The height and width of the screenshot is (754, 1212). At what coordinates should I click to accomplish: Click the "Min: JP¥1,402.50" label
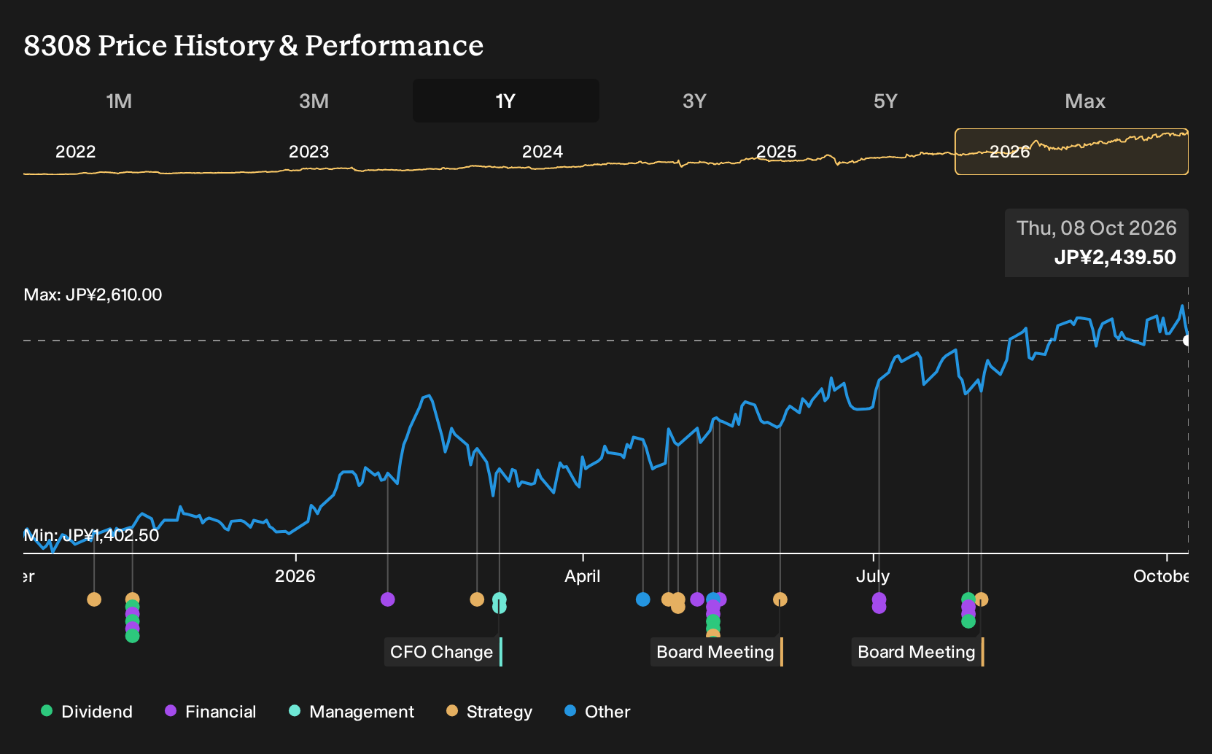coord(92,535)
